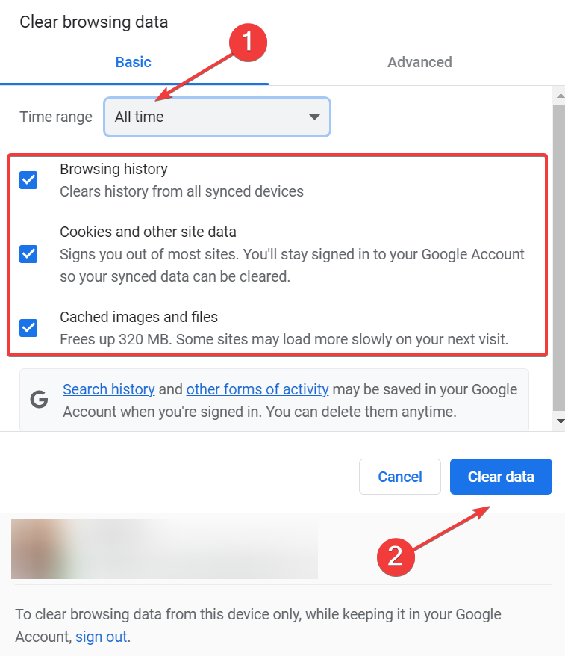The height and width of the screenshot is (656, 565).
Task: Uncheck Cached images and files checkbox
Action: (28, 327)
